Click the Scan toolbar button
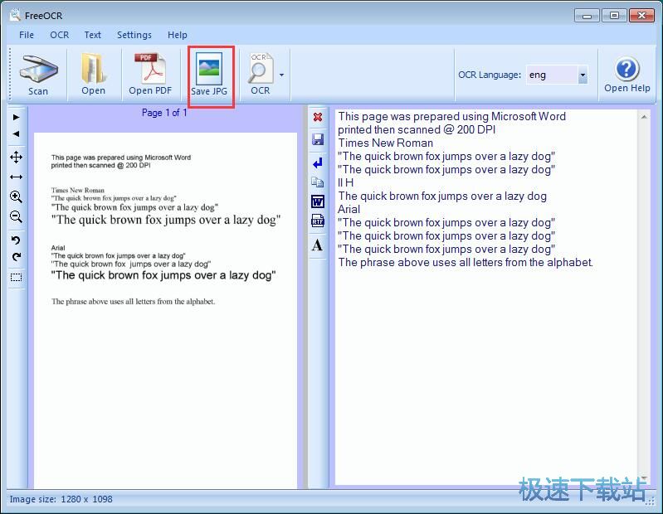Viewport: 663px width, 514px height. click(38, 75)
